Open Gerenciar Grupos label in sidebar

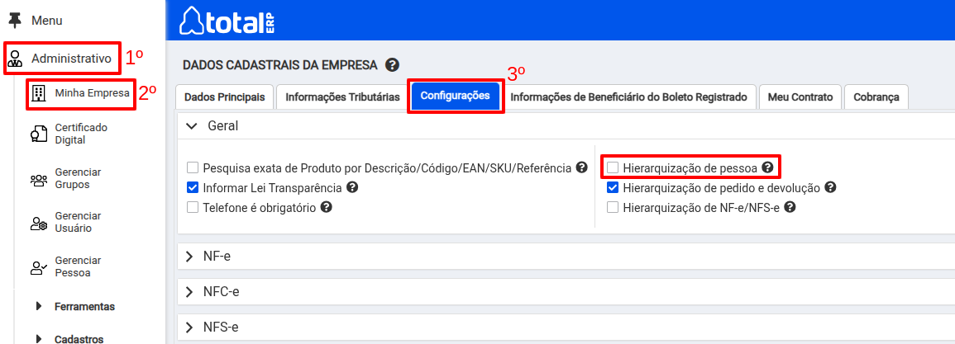(78, 179)
